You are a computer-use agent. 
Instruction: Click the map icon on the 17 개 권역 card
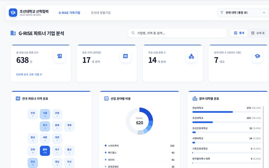[x=125, y=56]
